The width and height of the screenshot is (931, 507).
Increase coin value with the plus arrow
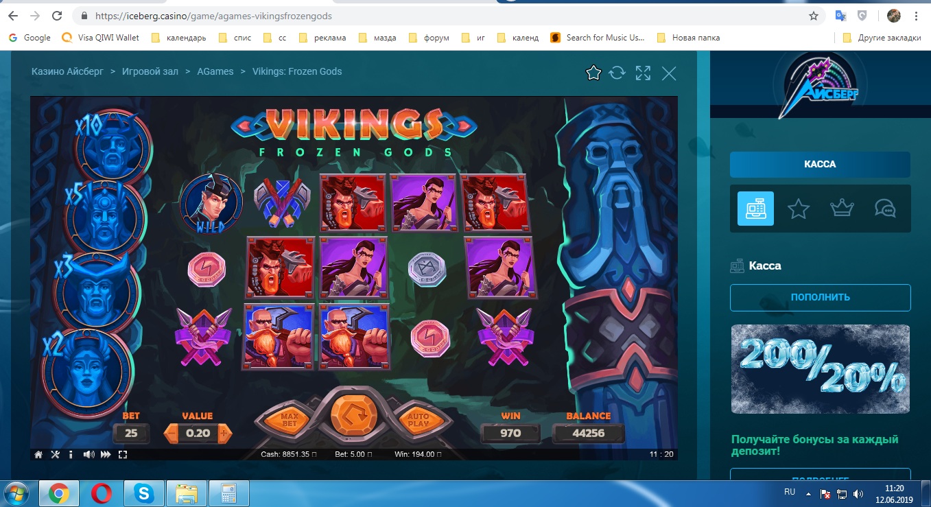224,433
